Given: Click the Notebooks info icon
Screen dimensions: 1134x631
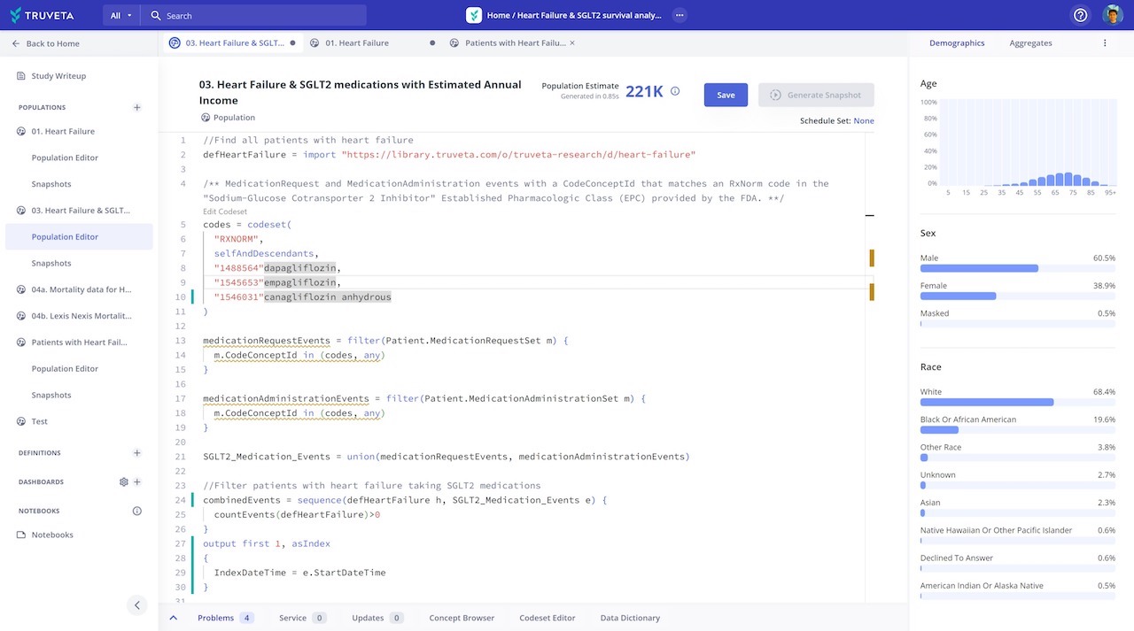Looking at the screenshot, I should point(136,511).
